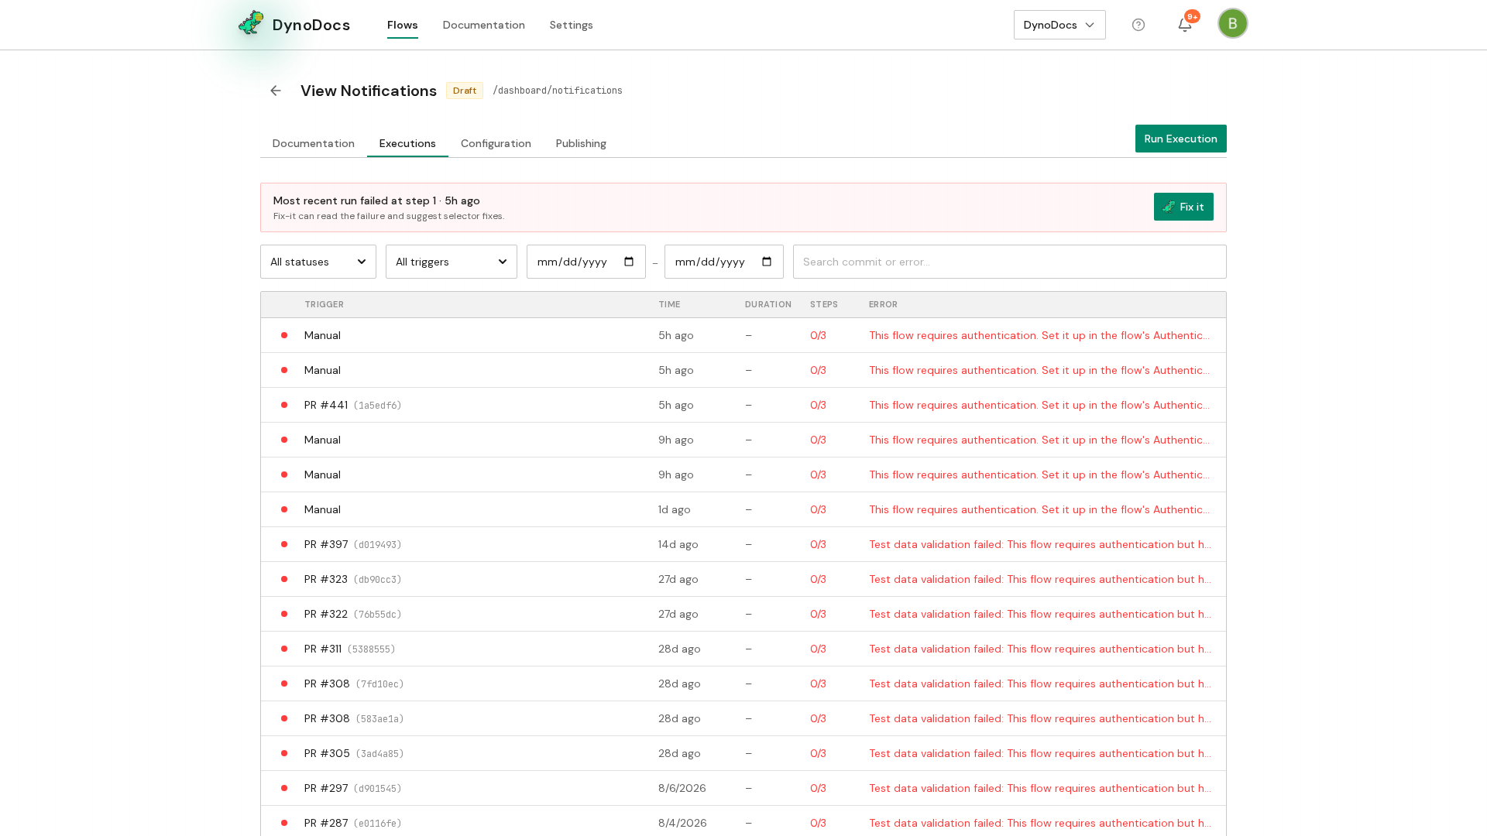1487x836 pixels.
Task: Click the red status dot for PR #397
Action: pyautogui.click(x=284, y=544)
